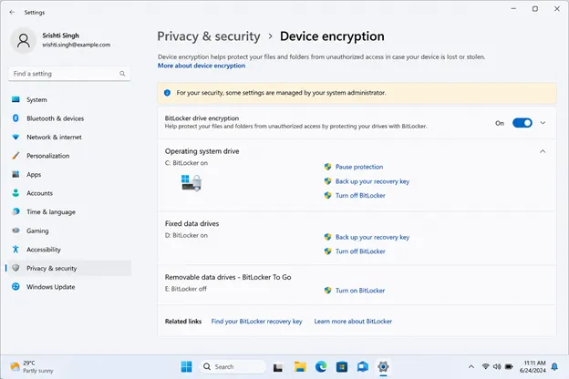Screen dimensions: 569x379
Task: Click the D: BitLocker on text
Action: click(x=186, y=235)
